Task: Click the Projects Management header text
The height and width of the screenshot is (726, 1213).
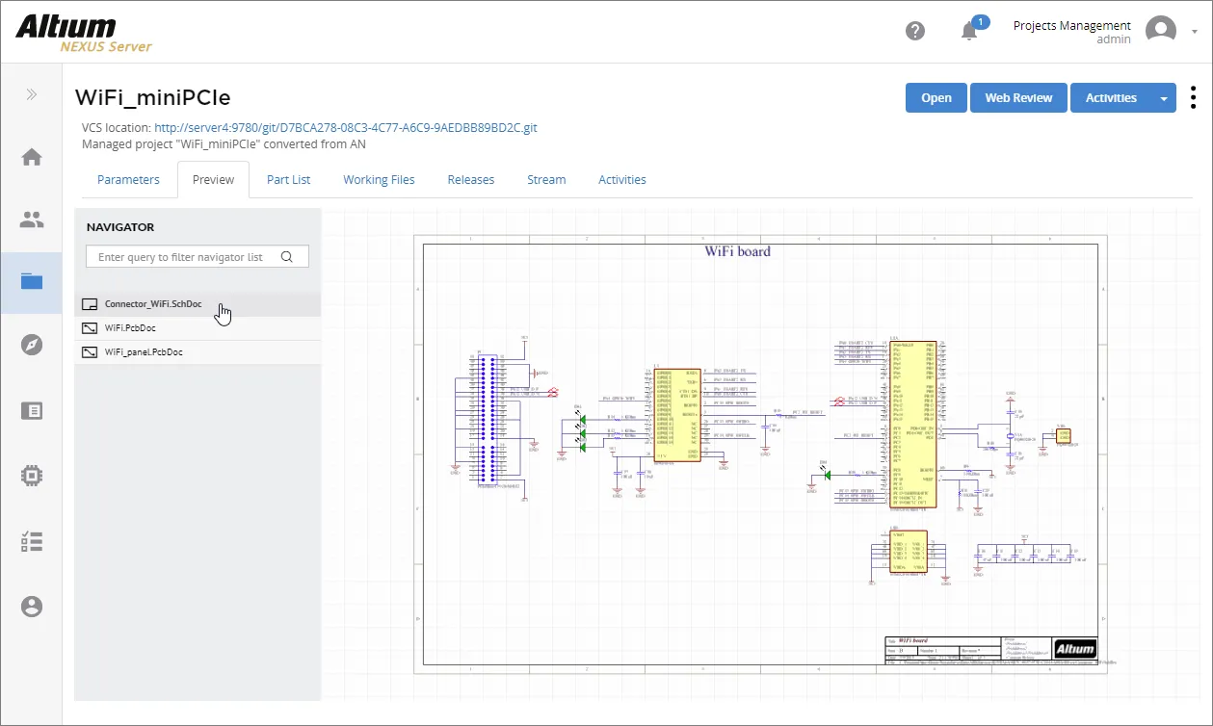Action: [1071, 25]
